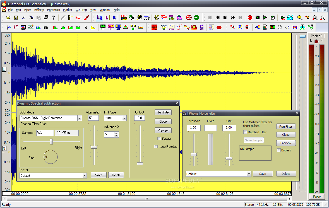The width and height of the screenshot is (329, 208).
Task: Close the Cell Phone Noise Filter dialog
Action: [x=297, y=113]
